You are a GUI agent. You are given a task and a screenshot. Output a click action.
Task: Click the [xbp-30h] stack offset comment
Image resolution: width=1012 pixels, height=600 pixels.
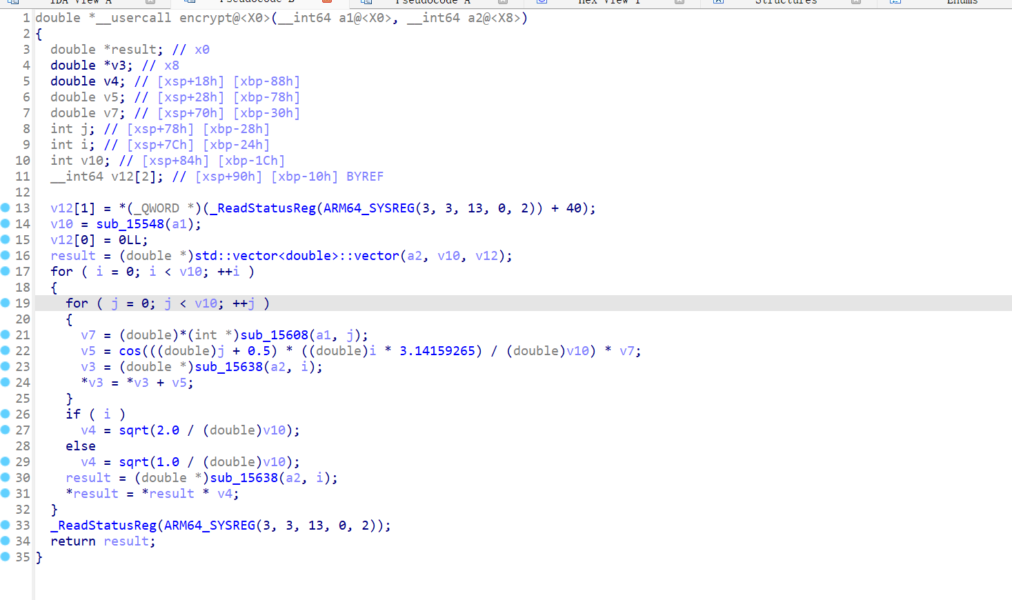point(267,113)
